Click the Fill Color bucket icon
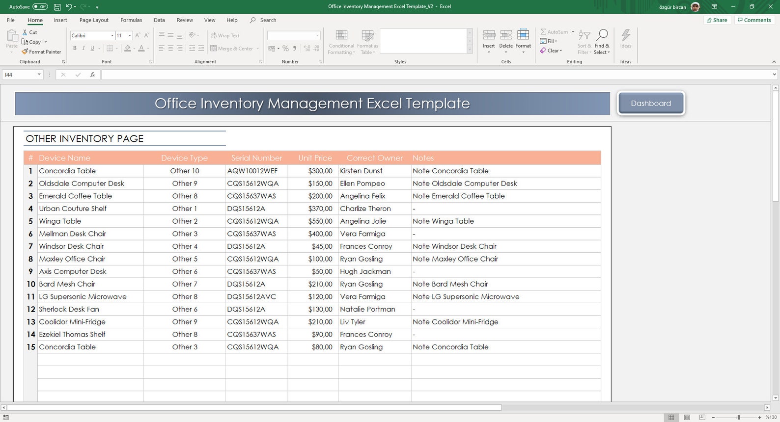 [x=127, y=48]
